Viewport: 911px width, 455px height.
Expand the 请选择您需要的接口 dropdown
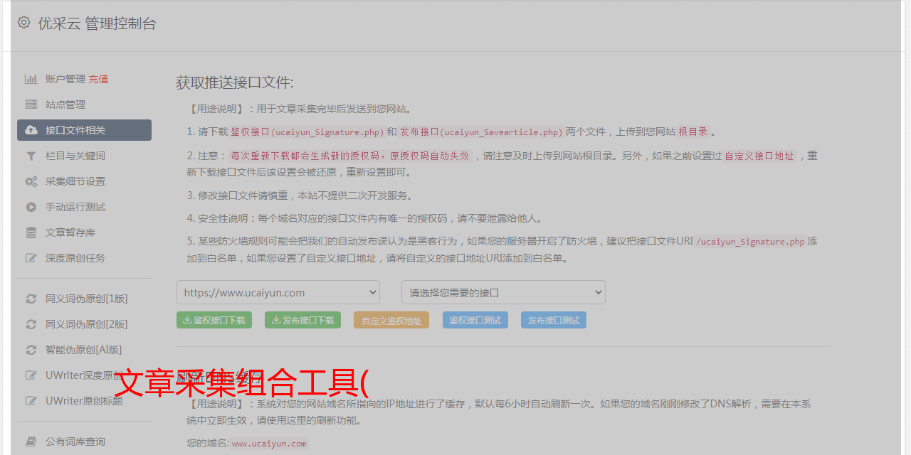pos(503,292)
